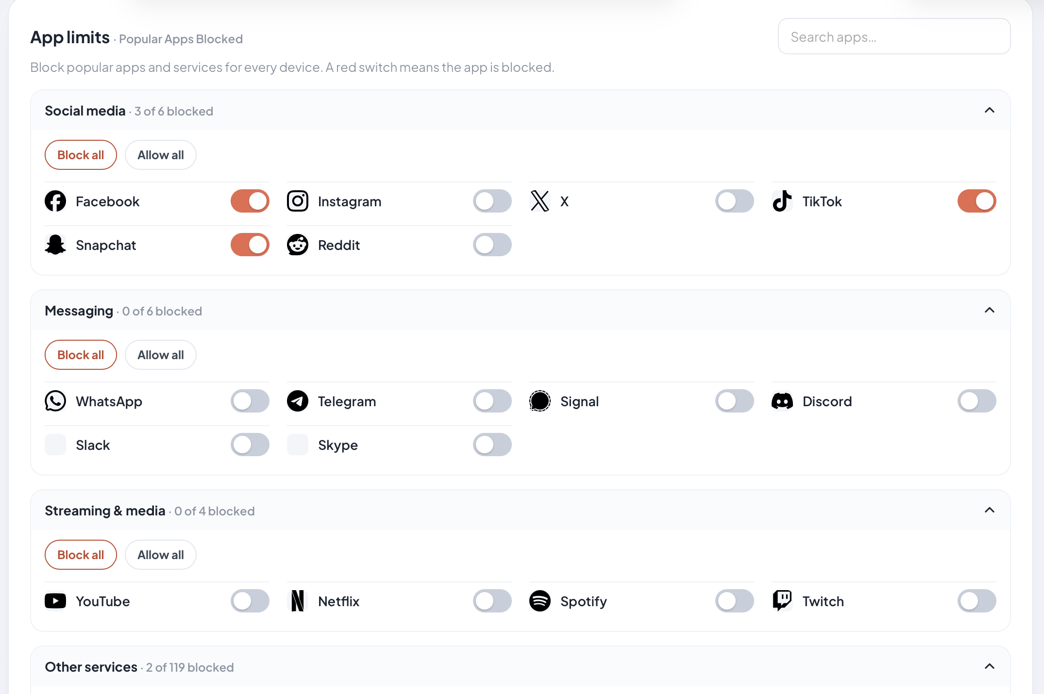Block all Social media apps
The width and height of the screenshot is (1044, 694).
click(x=81, y=155)
